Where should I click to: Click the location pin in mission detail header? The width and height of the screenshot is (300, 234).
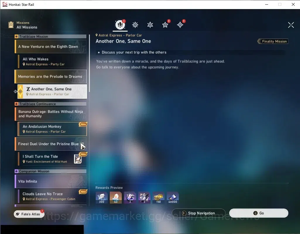(x=97, y=35)
